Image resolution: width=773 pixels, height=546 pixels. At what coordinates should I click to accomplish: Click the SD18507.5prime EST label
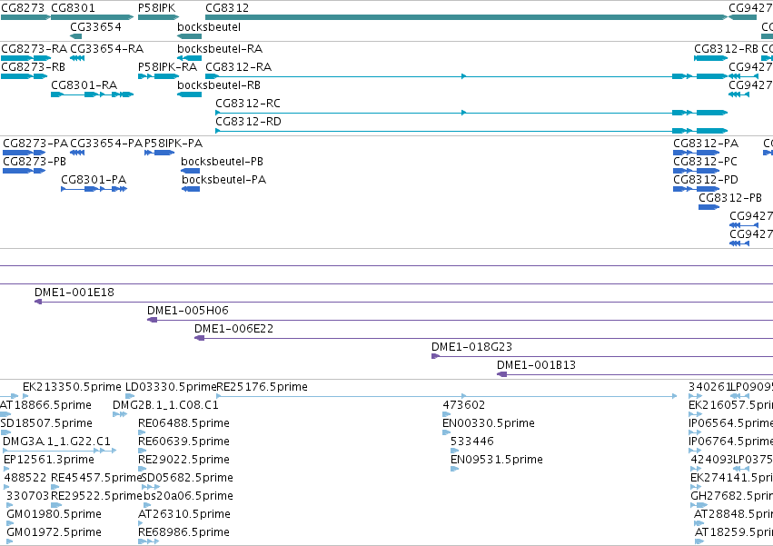click(x=46, y=423)
